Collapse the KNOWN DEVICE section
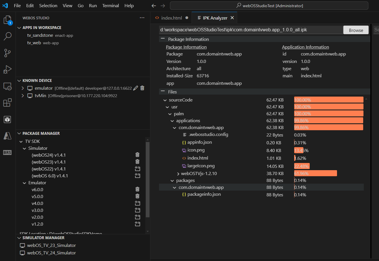This screenshot has height=261, width=379. click(19, 80)
